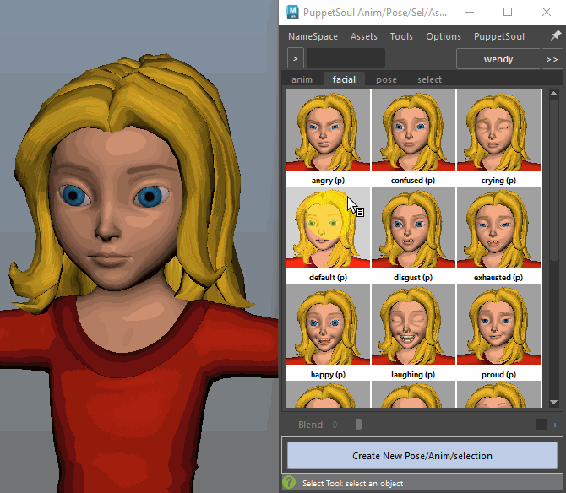Switch to the anim tab

tap(302, 79)
